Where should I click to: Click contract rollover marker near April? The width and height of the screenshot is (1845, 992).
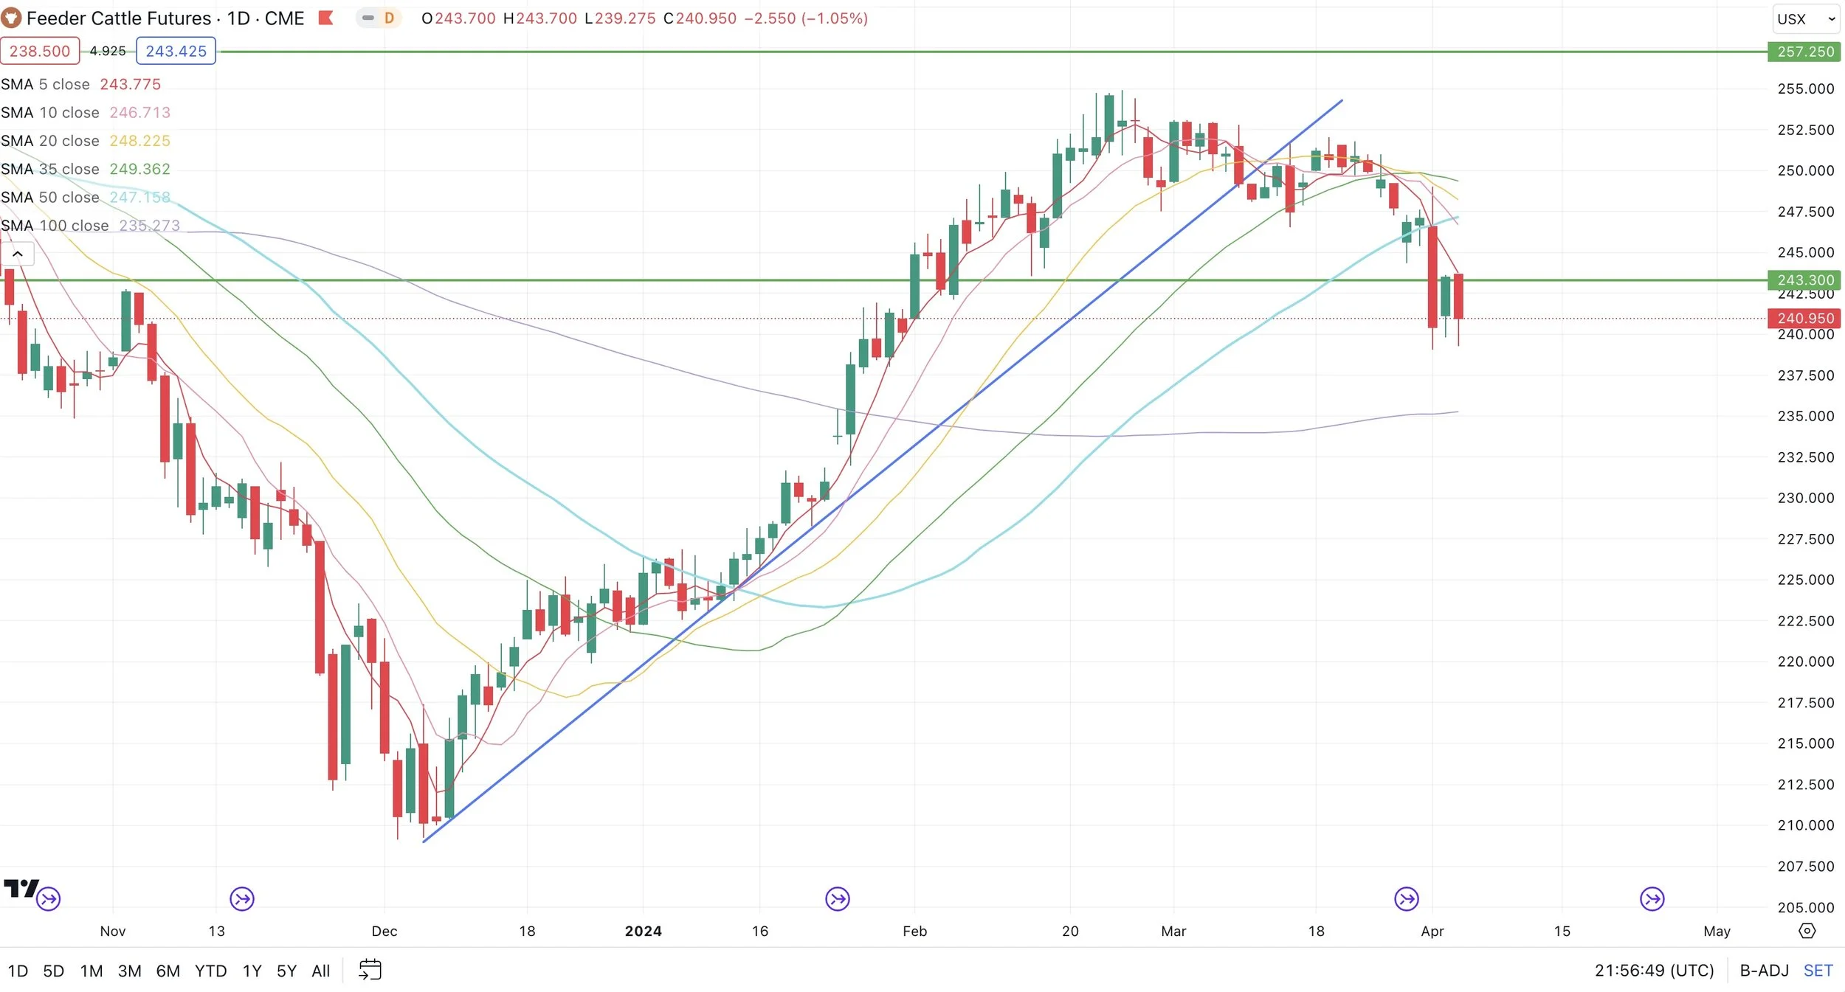tap(1406, 898)
